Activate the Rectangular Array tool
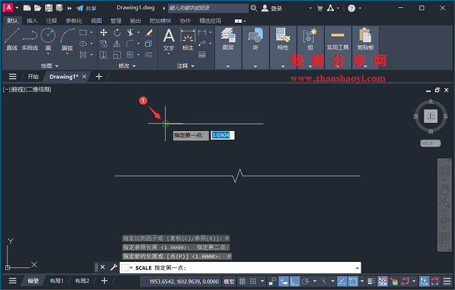Image resolution: width=455 pixels, height=290 pixels. click(130, 55)
